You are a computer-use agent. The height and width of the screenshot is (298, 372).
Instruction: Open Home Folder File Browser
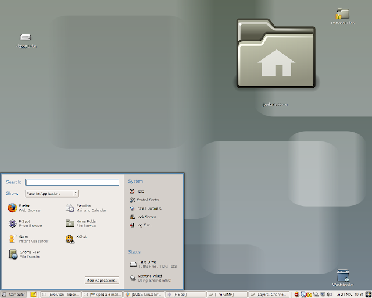(81, 223)
